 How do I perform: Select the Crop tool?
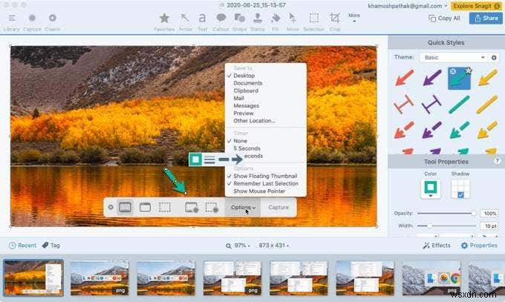pyautogui.click(x=335, y=22)
